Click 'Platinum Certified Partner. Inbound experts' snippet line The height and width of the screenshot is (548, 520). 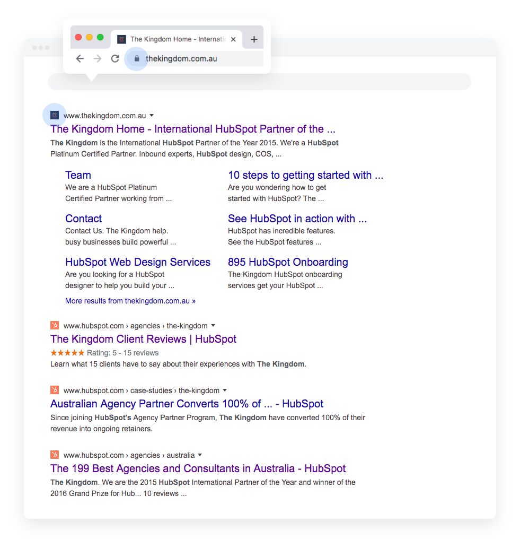[x=166, y=154]
